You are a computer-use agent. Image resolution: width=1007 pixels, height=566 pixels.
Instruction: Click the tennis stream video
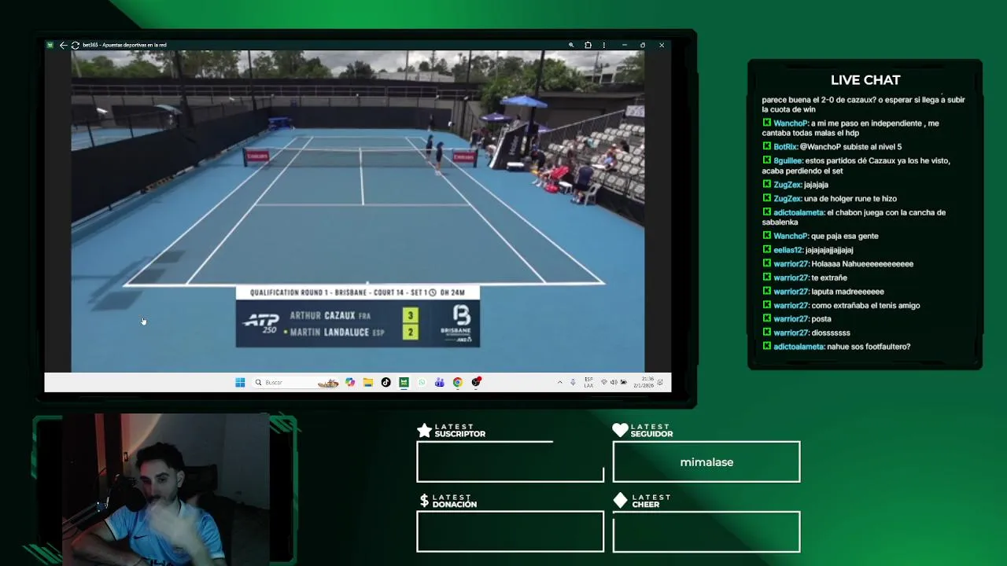coord(358,211)
